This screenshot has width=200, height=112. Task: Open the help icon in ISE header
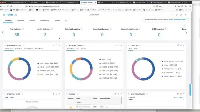(x=177, y=15)
